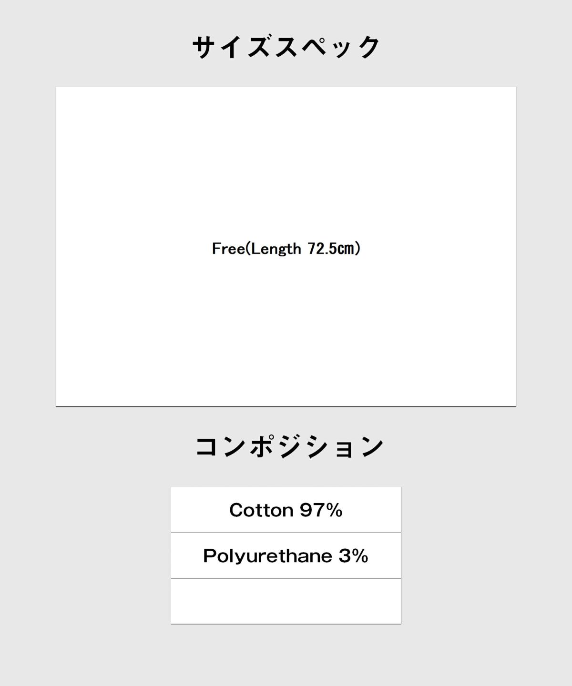Click the コンポジション heading
This screenshot has height=686, width=572.
(289, 447)
